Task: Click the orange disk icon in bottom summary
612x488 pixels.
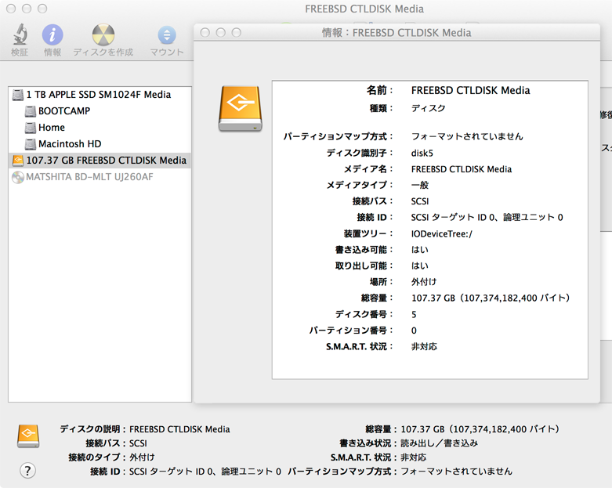Action: coord(28,436)
